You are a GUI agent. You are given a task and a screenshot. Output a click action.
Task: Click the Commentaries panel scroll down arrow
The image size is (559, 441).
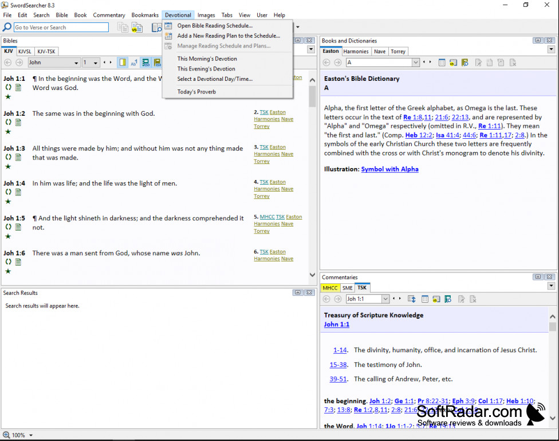click(553, 418)
